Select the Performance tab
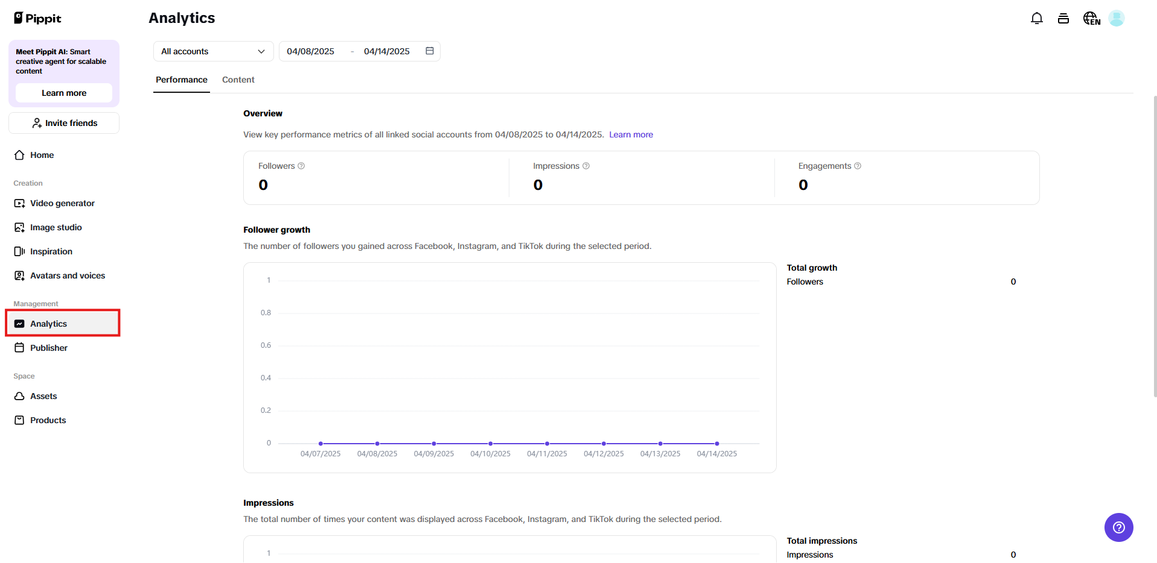1157x563 pixels. tap(181, 80)
